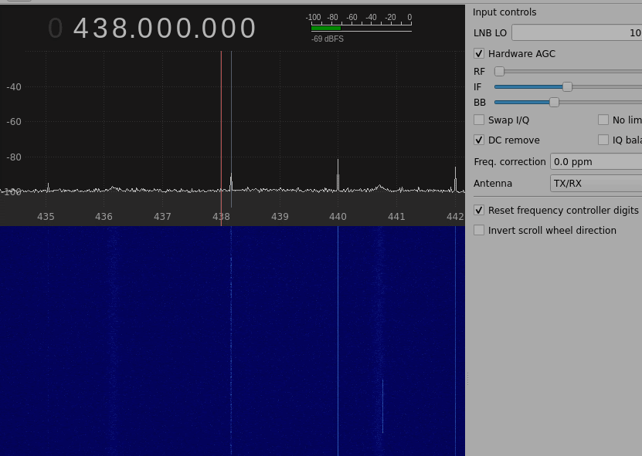
Task: Click the IF gain slider handle
Action: click(567, 87)
